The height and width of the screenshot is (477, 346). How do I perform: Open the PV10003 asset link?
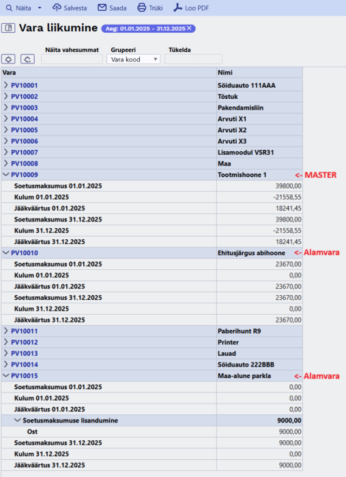[25, 108]
